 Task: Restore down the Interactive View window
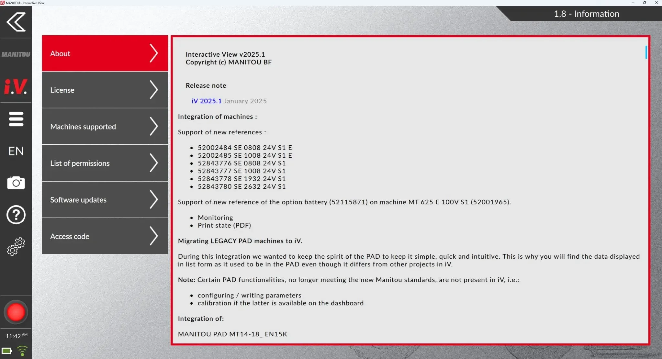coord(645,3)
